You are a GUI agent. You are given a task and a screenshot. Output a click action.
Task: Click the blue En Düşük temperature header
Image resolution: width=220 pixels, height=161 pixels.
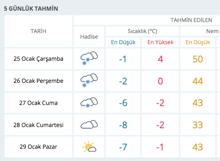pyautogui.click(x=123, y=42)
